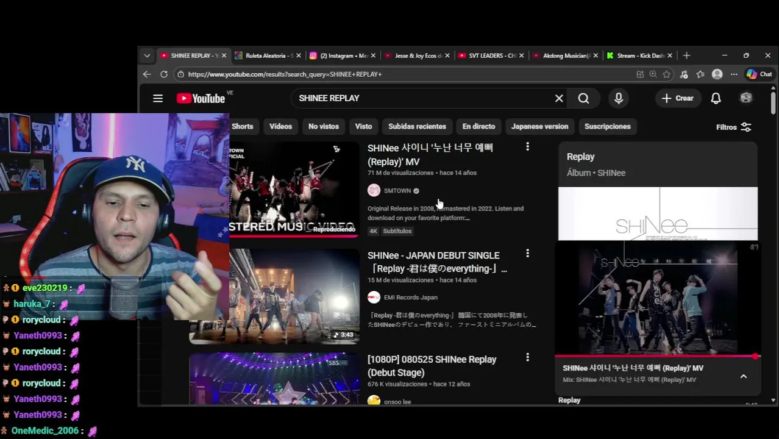This screenshot has width=779, height=439.
Task: Click the miniplayer video frame
Action: [x=658, y=298]
